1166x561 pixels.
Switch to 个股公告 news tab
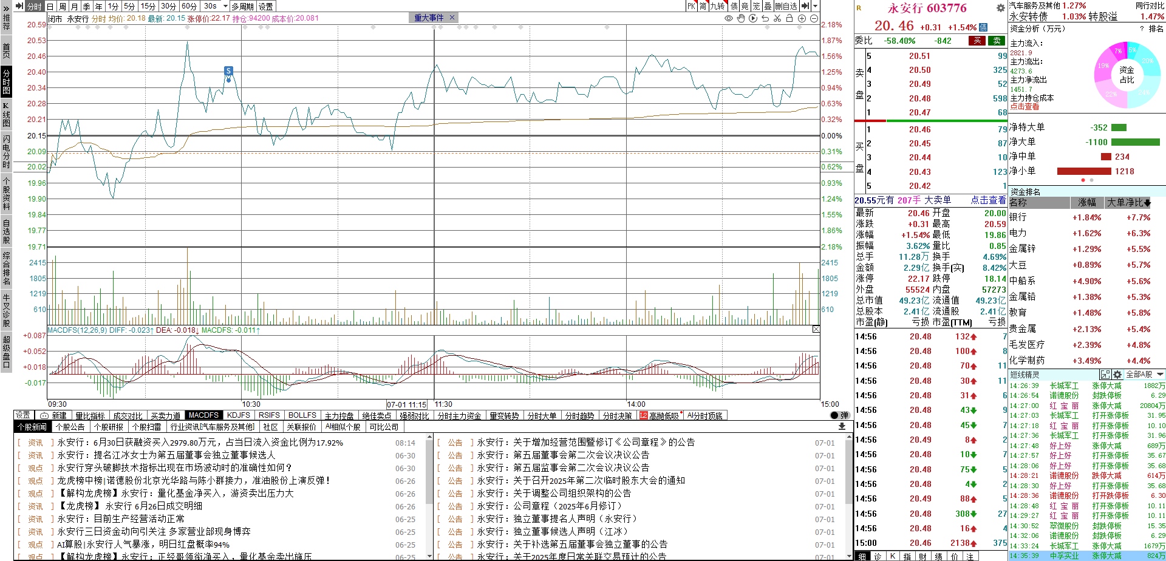(x=70, y=427)
